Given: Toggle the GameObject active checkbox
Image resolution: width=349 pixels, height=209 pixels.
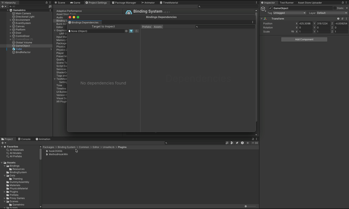Looking at the screenshot, I should [270, 8].
